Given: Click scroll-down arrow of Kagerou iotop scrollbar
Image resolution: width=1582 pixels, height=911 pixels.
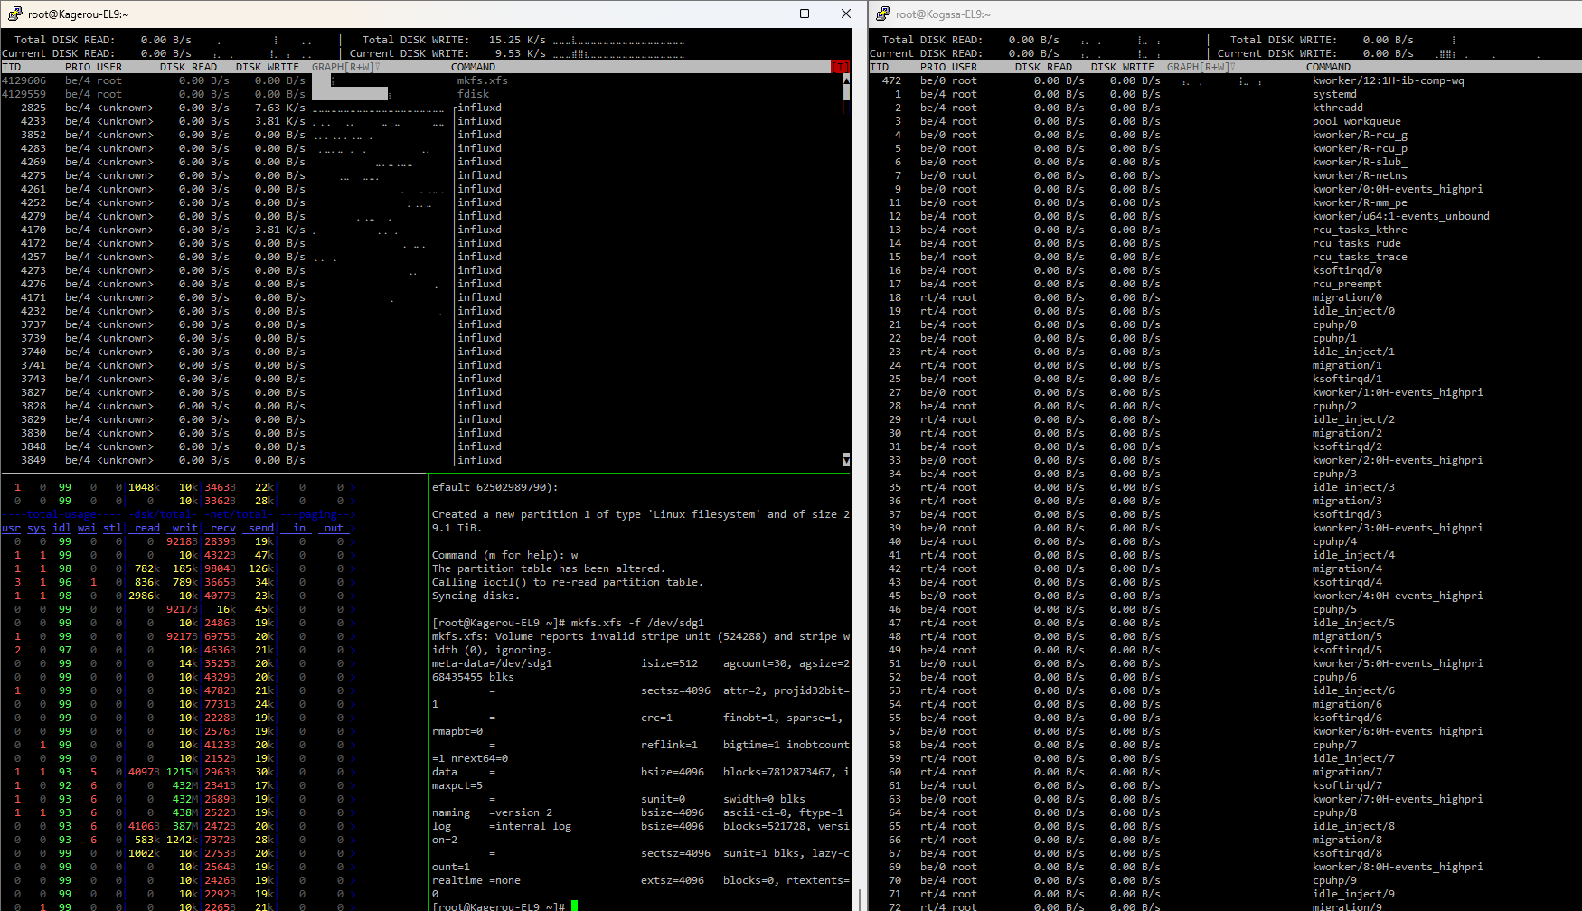Looking at the screenshot, I should coord(846,460).
